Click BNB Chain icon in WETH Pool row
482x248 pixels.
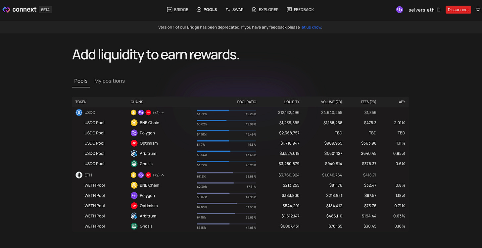[x=134, y=185]
